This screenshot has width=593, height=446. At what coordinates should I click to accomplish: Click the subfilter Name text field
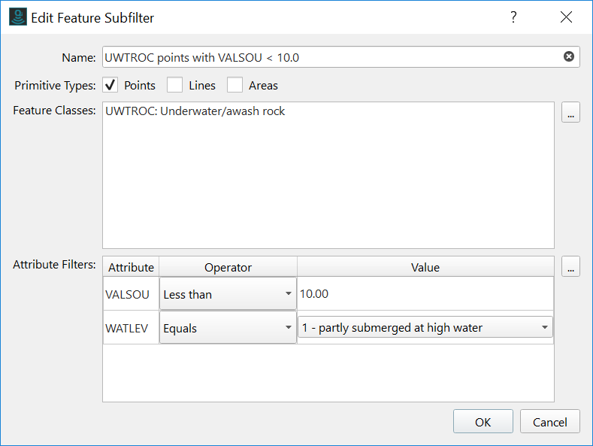(x=331, y=57)
